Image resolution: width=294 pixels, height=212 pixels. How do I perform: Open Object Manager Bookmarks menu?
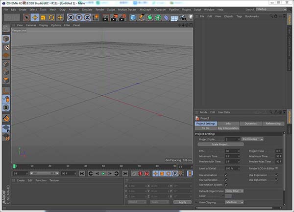[252, 16]
